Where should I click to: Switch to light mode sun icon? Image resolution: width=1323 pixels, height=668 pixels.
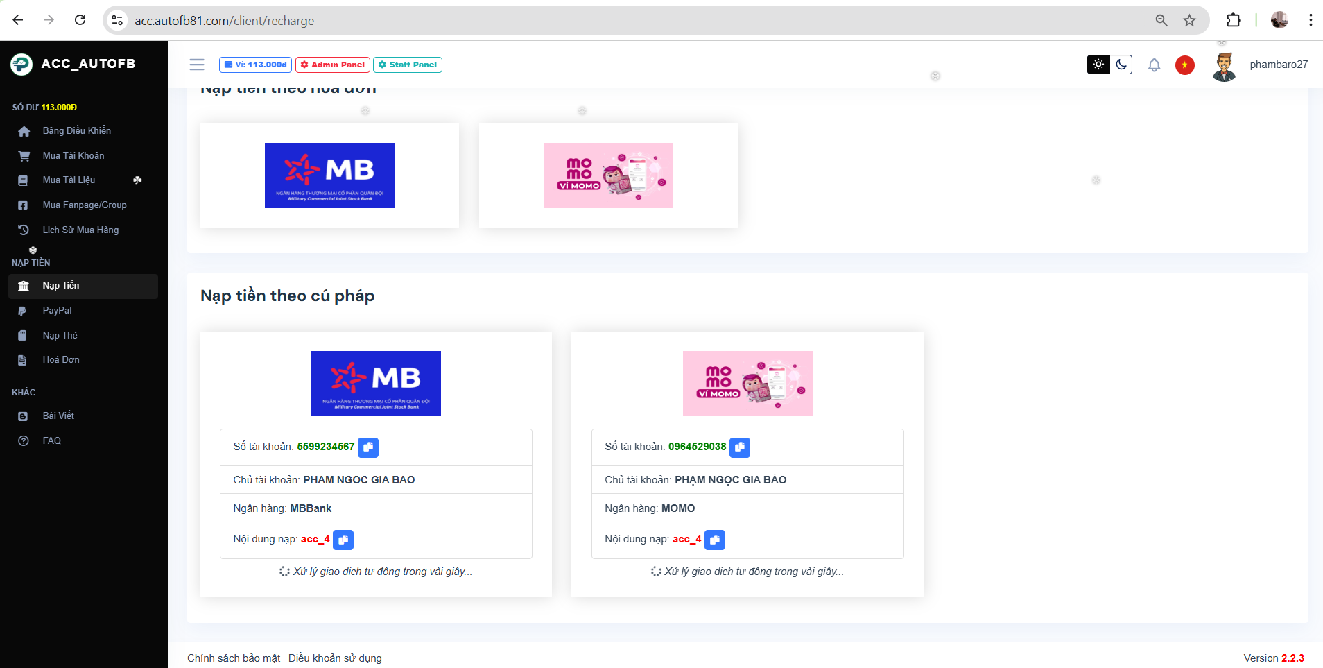[x=1098, y=65]
